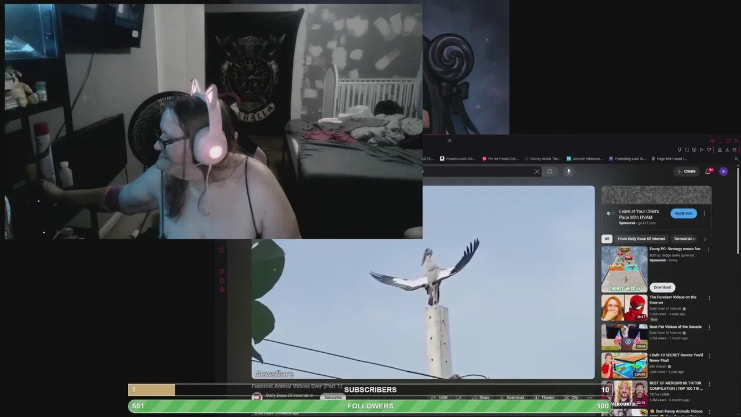Click the Create button on YouTube
The height and width of the screenshot is (417, 741).
coord(686,171)
